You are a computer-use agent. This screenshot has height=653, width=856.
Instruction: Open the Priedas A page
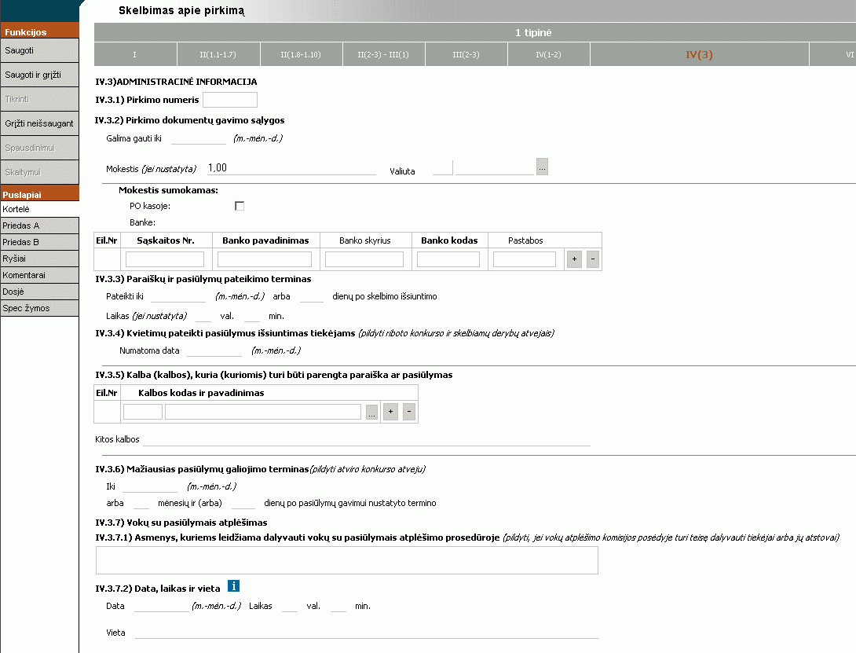tap(39, 226)
